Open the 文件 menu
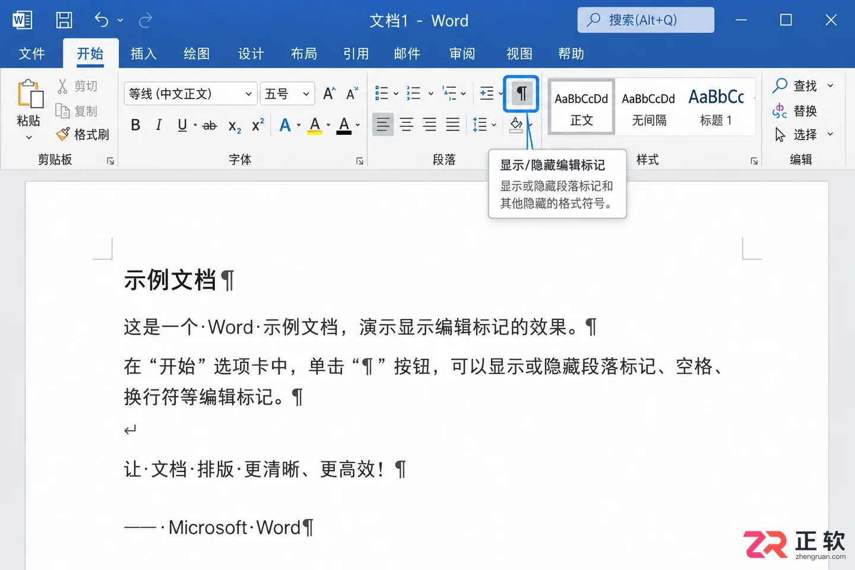The height and width of the screenshot is (570, 855). click(x=31, y=53)
